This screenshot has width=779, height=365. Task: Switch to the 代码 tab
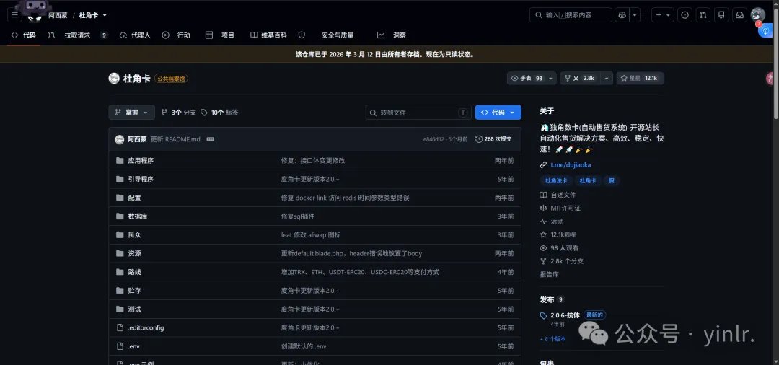(23, 35)
